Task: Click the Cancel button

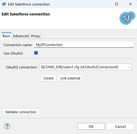Action: pos(121,126)
